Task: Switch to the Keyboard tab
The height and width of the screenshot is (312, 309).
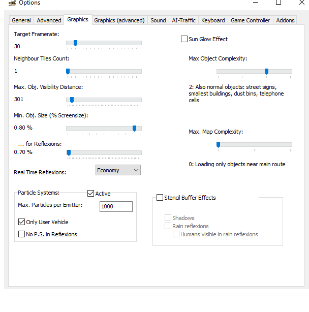Action: 213,20
